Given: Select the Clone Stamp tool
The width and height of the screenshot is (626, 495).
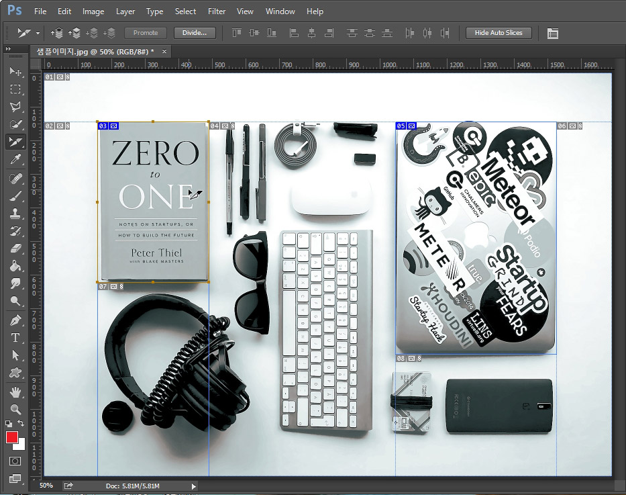Looking at the screenshot, I should click(15, 214).
